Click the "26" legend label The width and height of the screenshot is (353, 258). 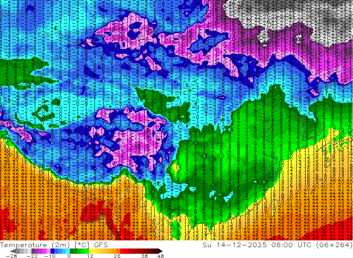point(117,256)
